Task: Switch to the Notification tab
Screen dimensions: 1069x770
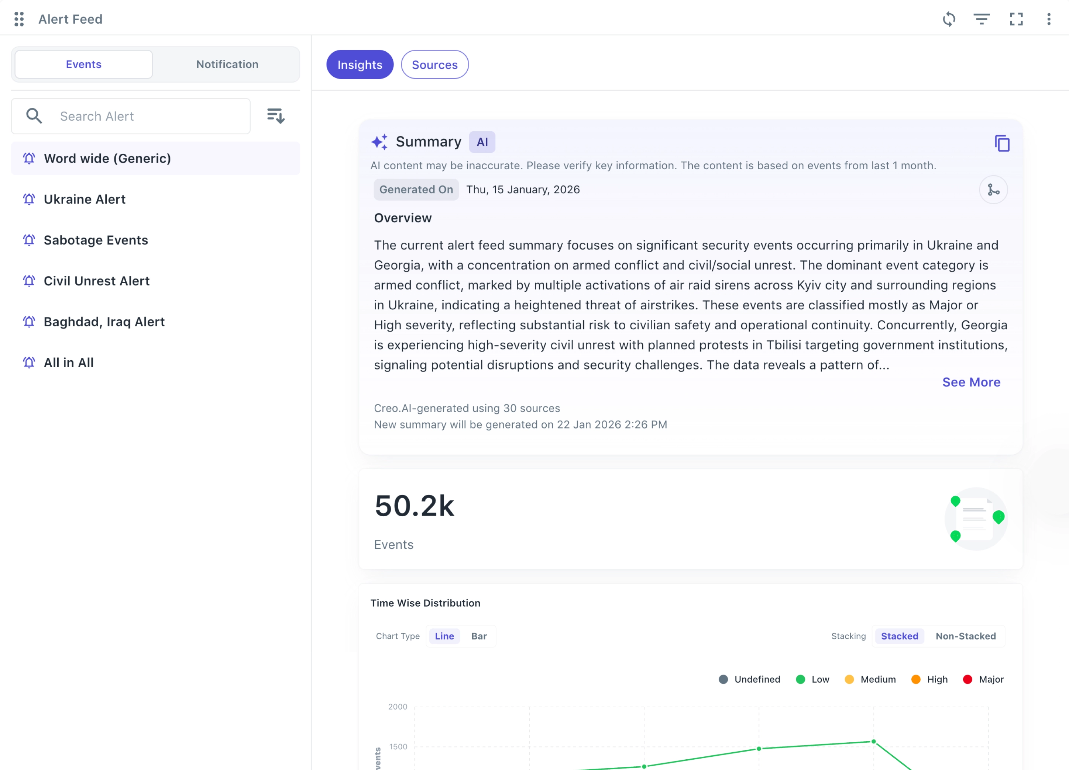Action: (x=227, y=64)
